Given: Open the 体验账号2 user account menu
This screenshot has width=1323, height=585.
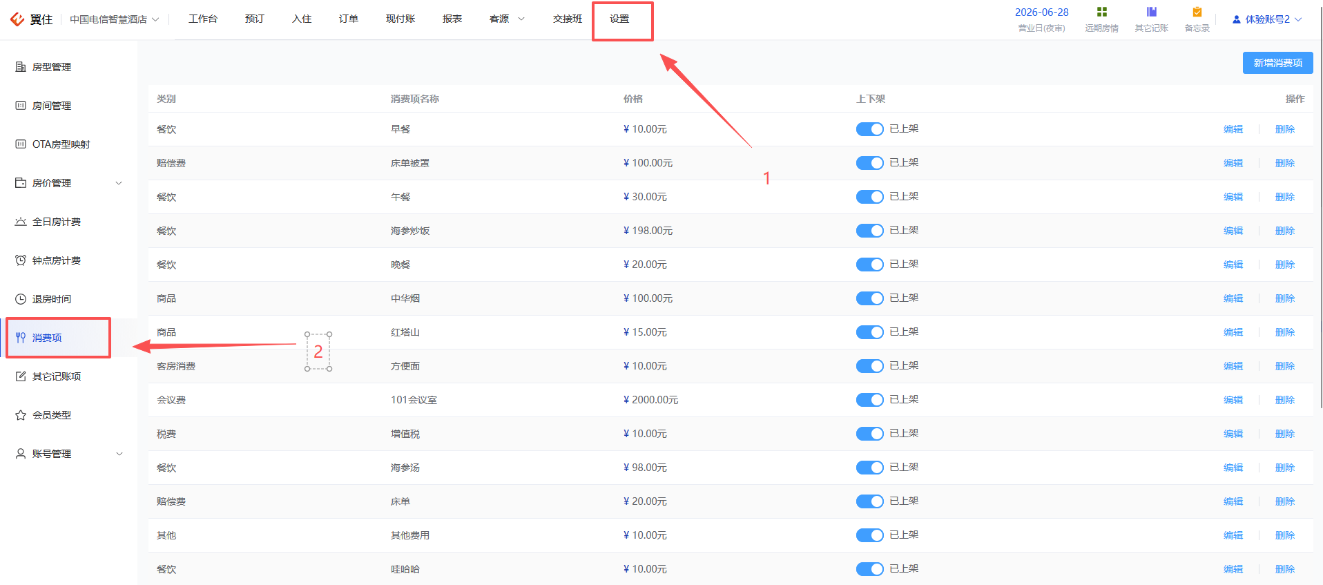Looking at the screenshot, I should 1267,19.
